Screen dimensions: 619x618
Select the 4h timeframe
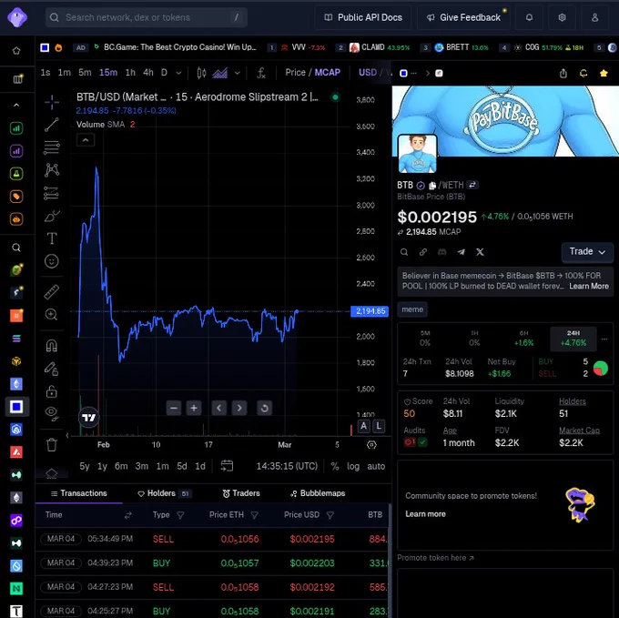(x=148, y=73)
